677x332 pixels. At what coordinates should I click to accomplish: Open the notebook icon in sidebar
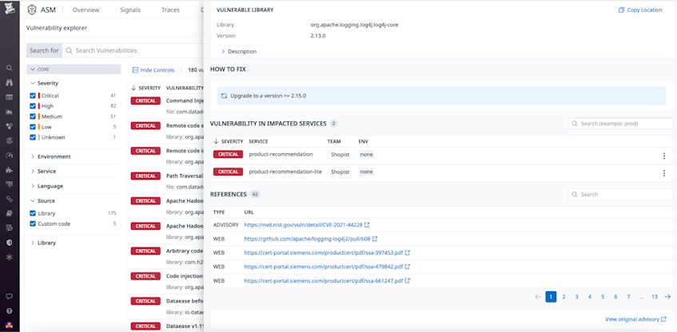[10, 213]
